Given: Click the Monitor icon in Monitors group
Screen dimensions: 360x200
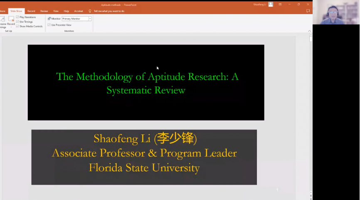Looking at the screenshot, I should (49, 19).
